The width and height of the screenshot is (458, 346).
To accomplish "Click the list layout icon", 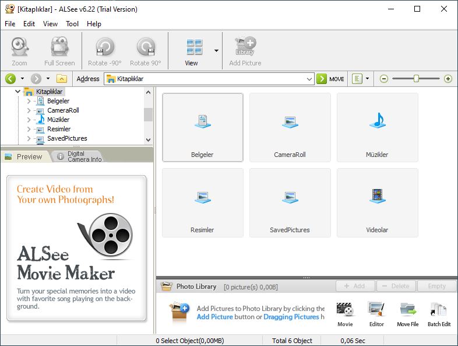I will [357, 79].
